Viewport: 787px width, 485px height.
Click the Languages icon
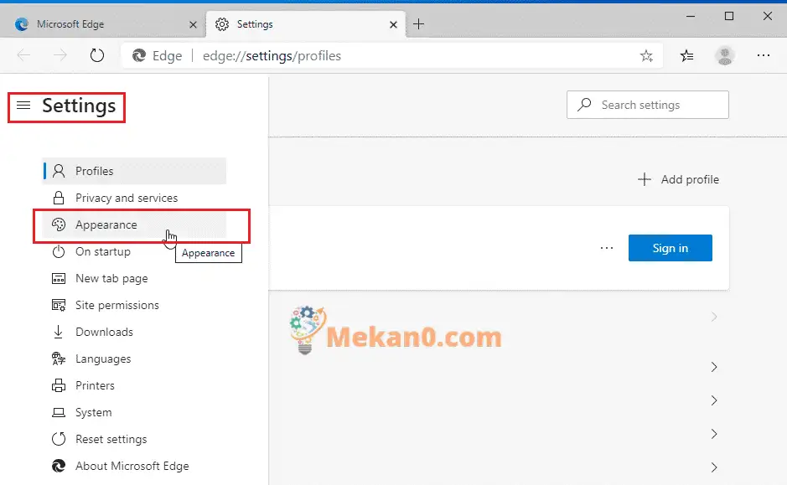click(59, 359)
